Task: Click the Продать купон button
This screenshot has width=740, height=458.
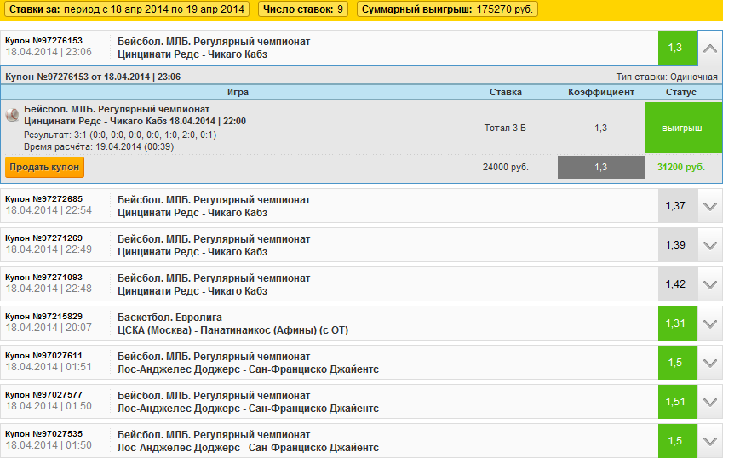Action: tap(44, 167)
